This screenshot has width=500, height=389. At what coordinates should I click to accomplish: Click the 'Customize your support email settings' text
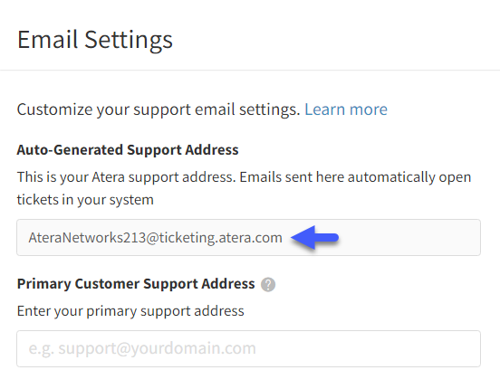coord(159,109)
